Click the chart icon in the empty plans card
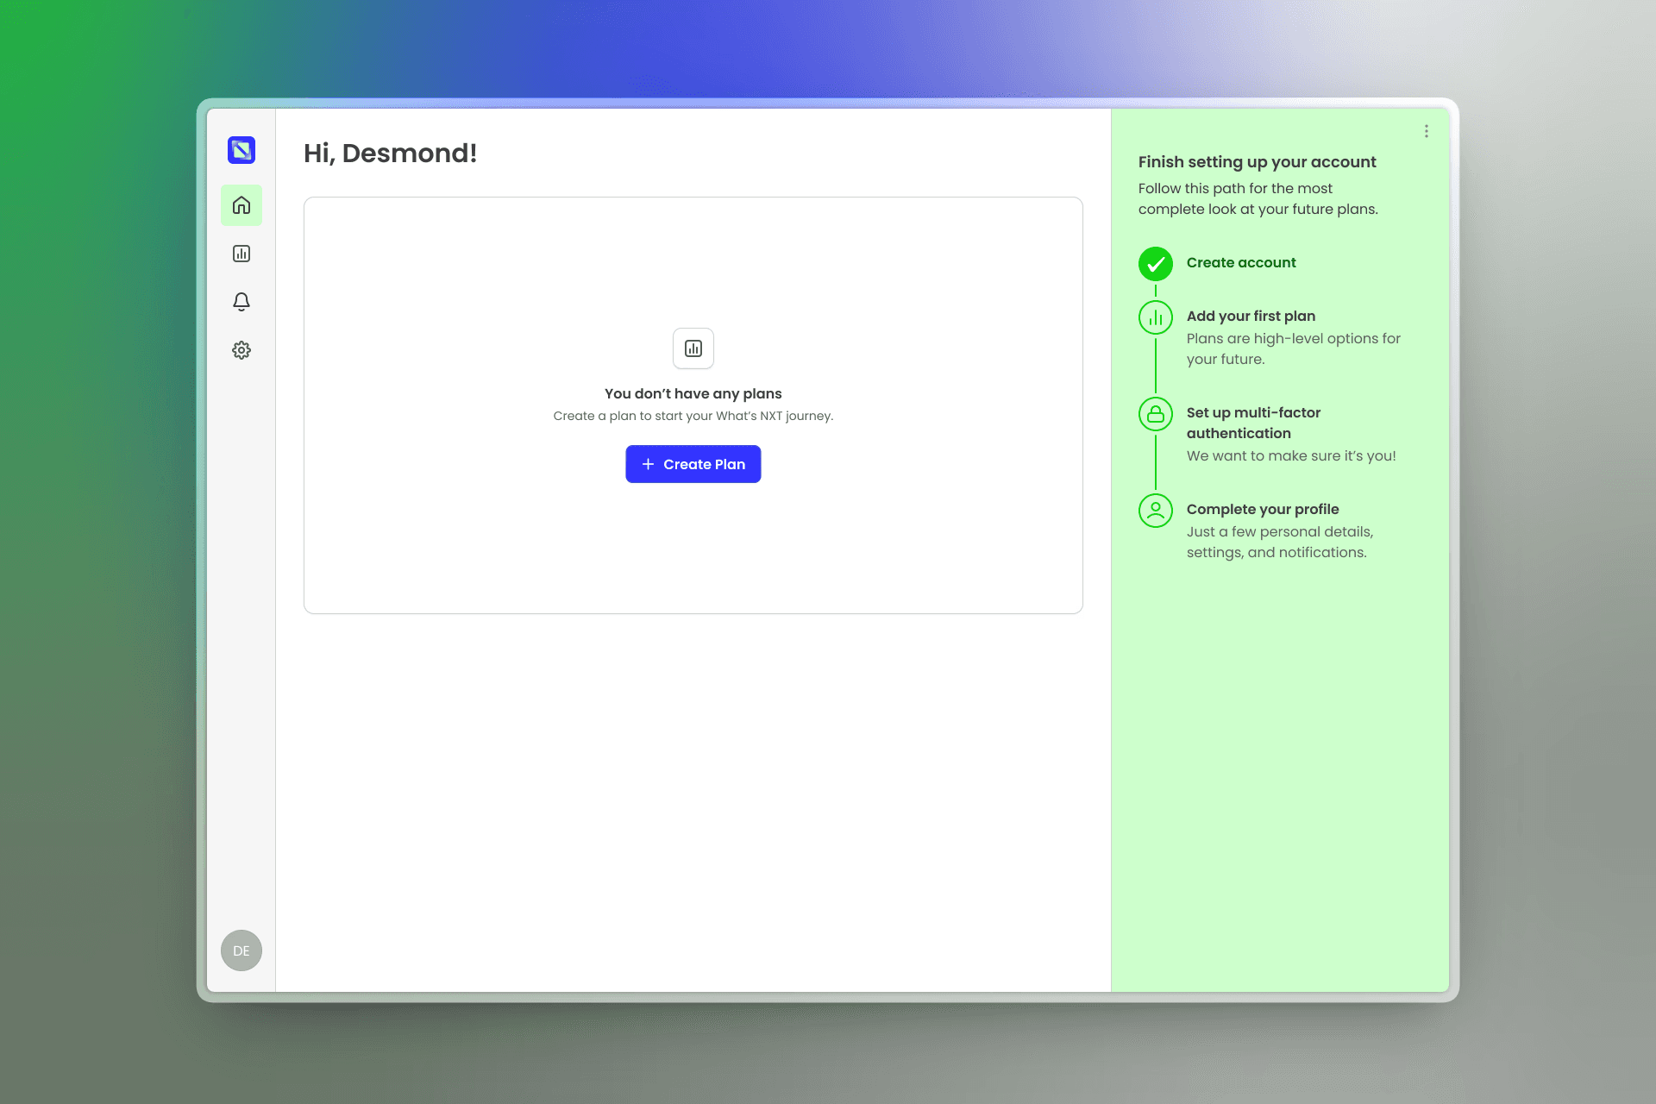Screen dimensions: 1656x1104 point(693,348)
